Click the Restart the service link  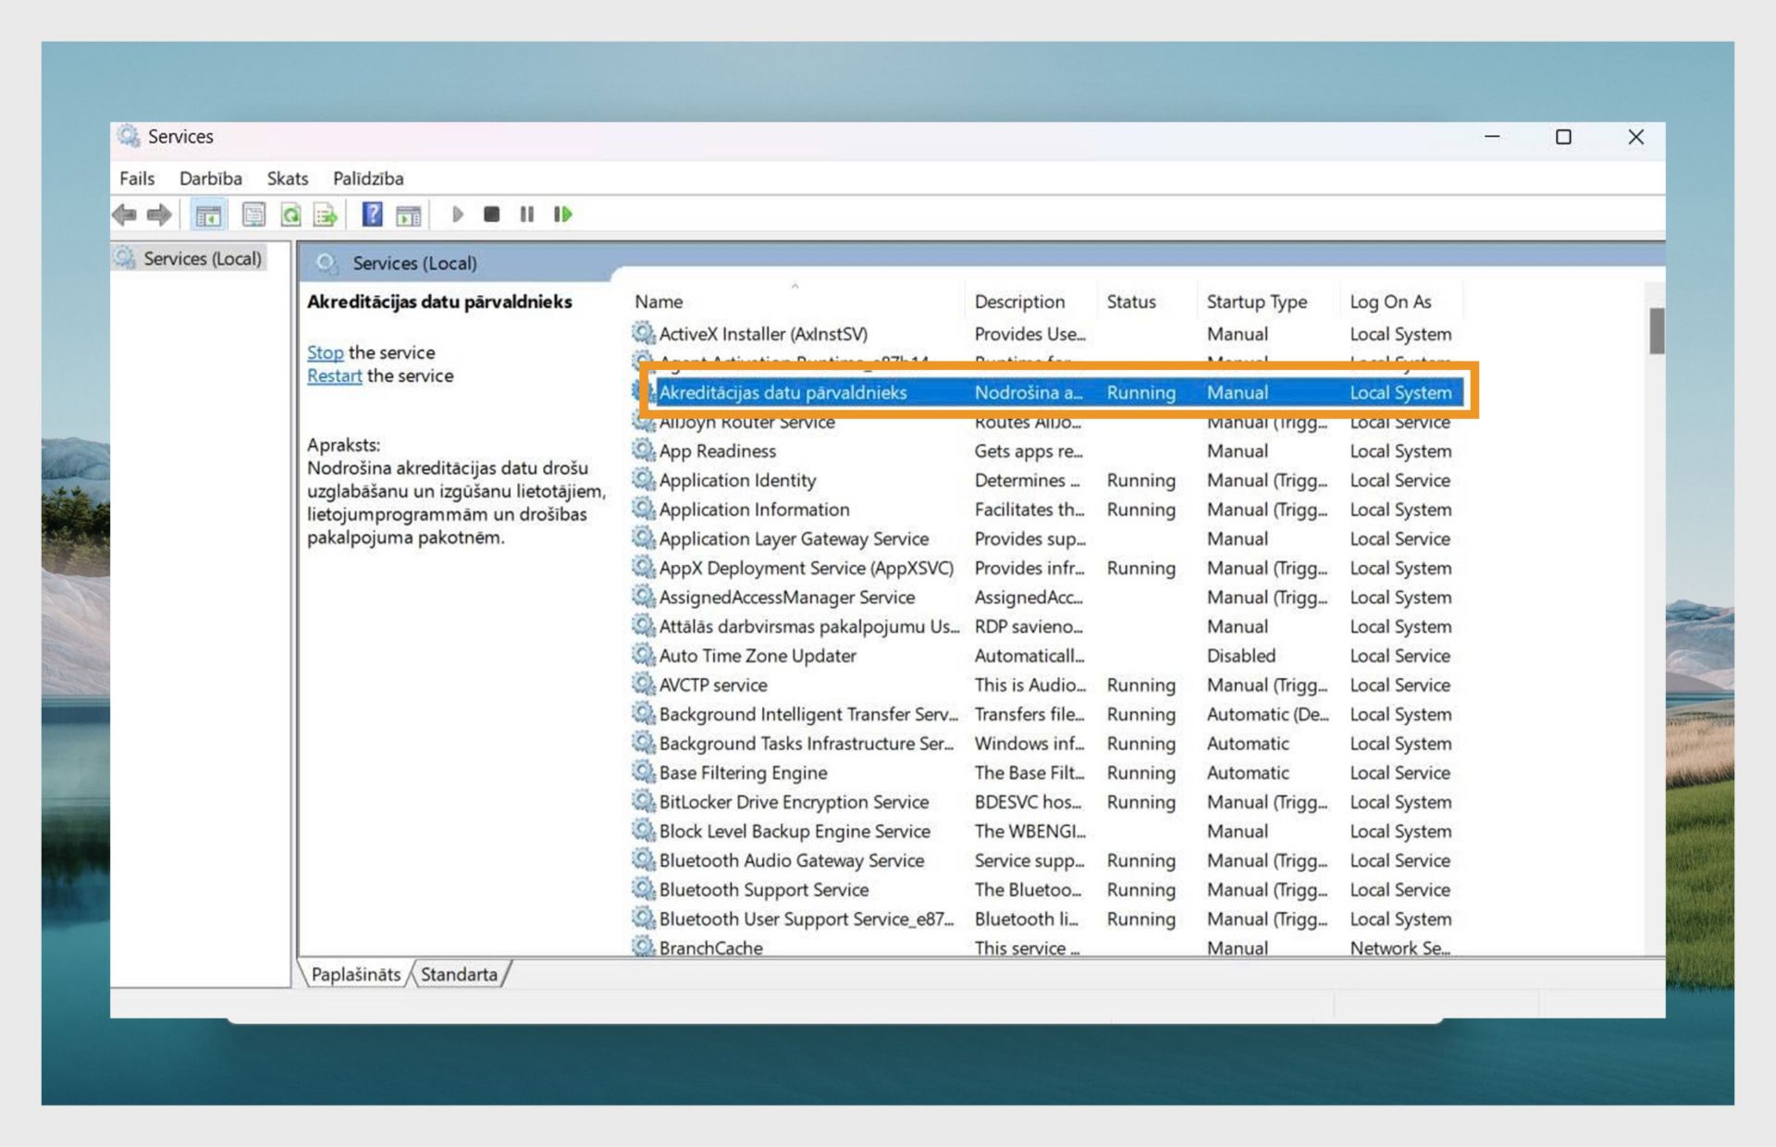334,376
